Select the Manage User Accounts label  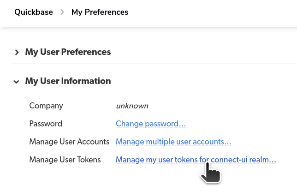tap(69, 142)
